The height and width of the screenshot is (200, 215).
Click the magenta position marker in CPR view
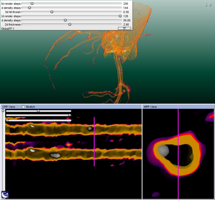[94, 141]
